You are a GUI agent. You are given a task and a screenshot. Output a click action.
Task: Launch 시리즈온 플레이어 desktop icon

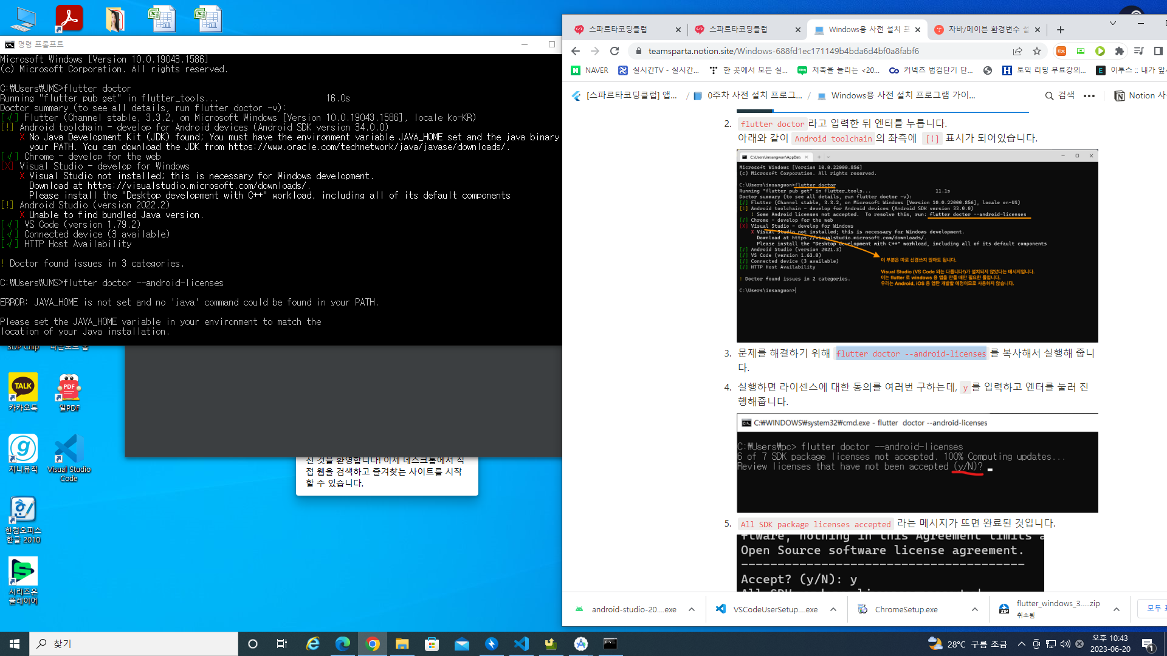[x=23, y=581]
